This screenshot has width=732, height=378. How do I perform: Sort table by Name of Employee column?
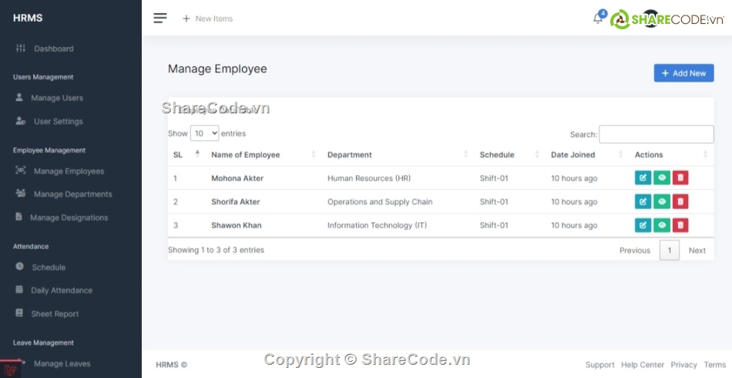246,155
